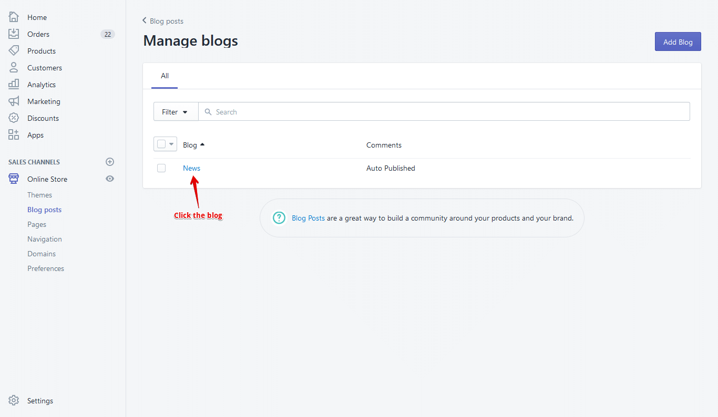
Task: Toggle the Online Store visibility eye icon
Action: click(110, 179)
